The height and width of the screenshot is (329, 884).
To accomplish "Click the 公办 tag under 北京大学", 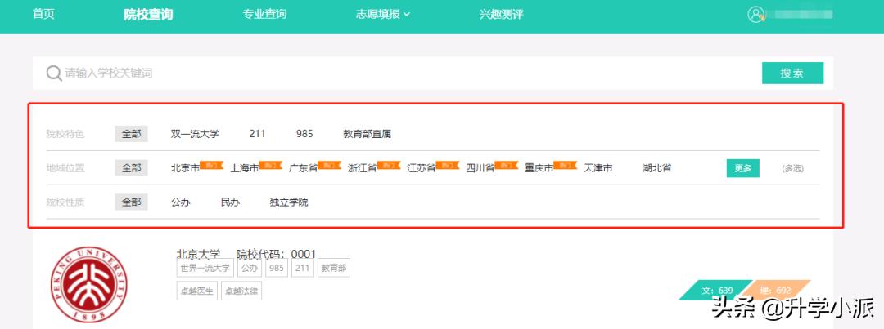I will click(250, 269).
